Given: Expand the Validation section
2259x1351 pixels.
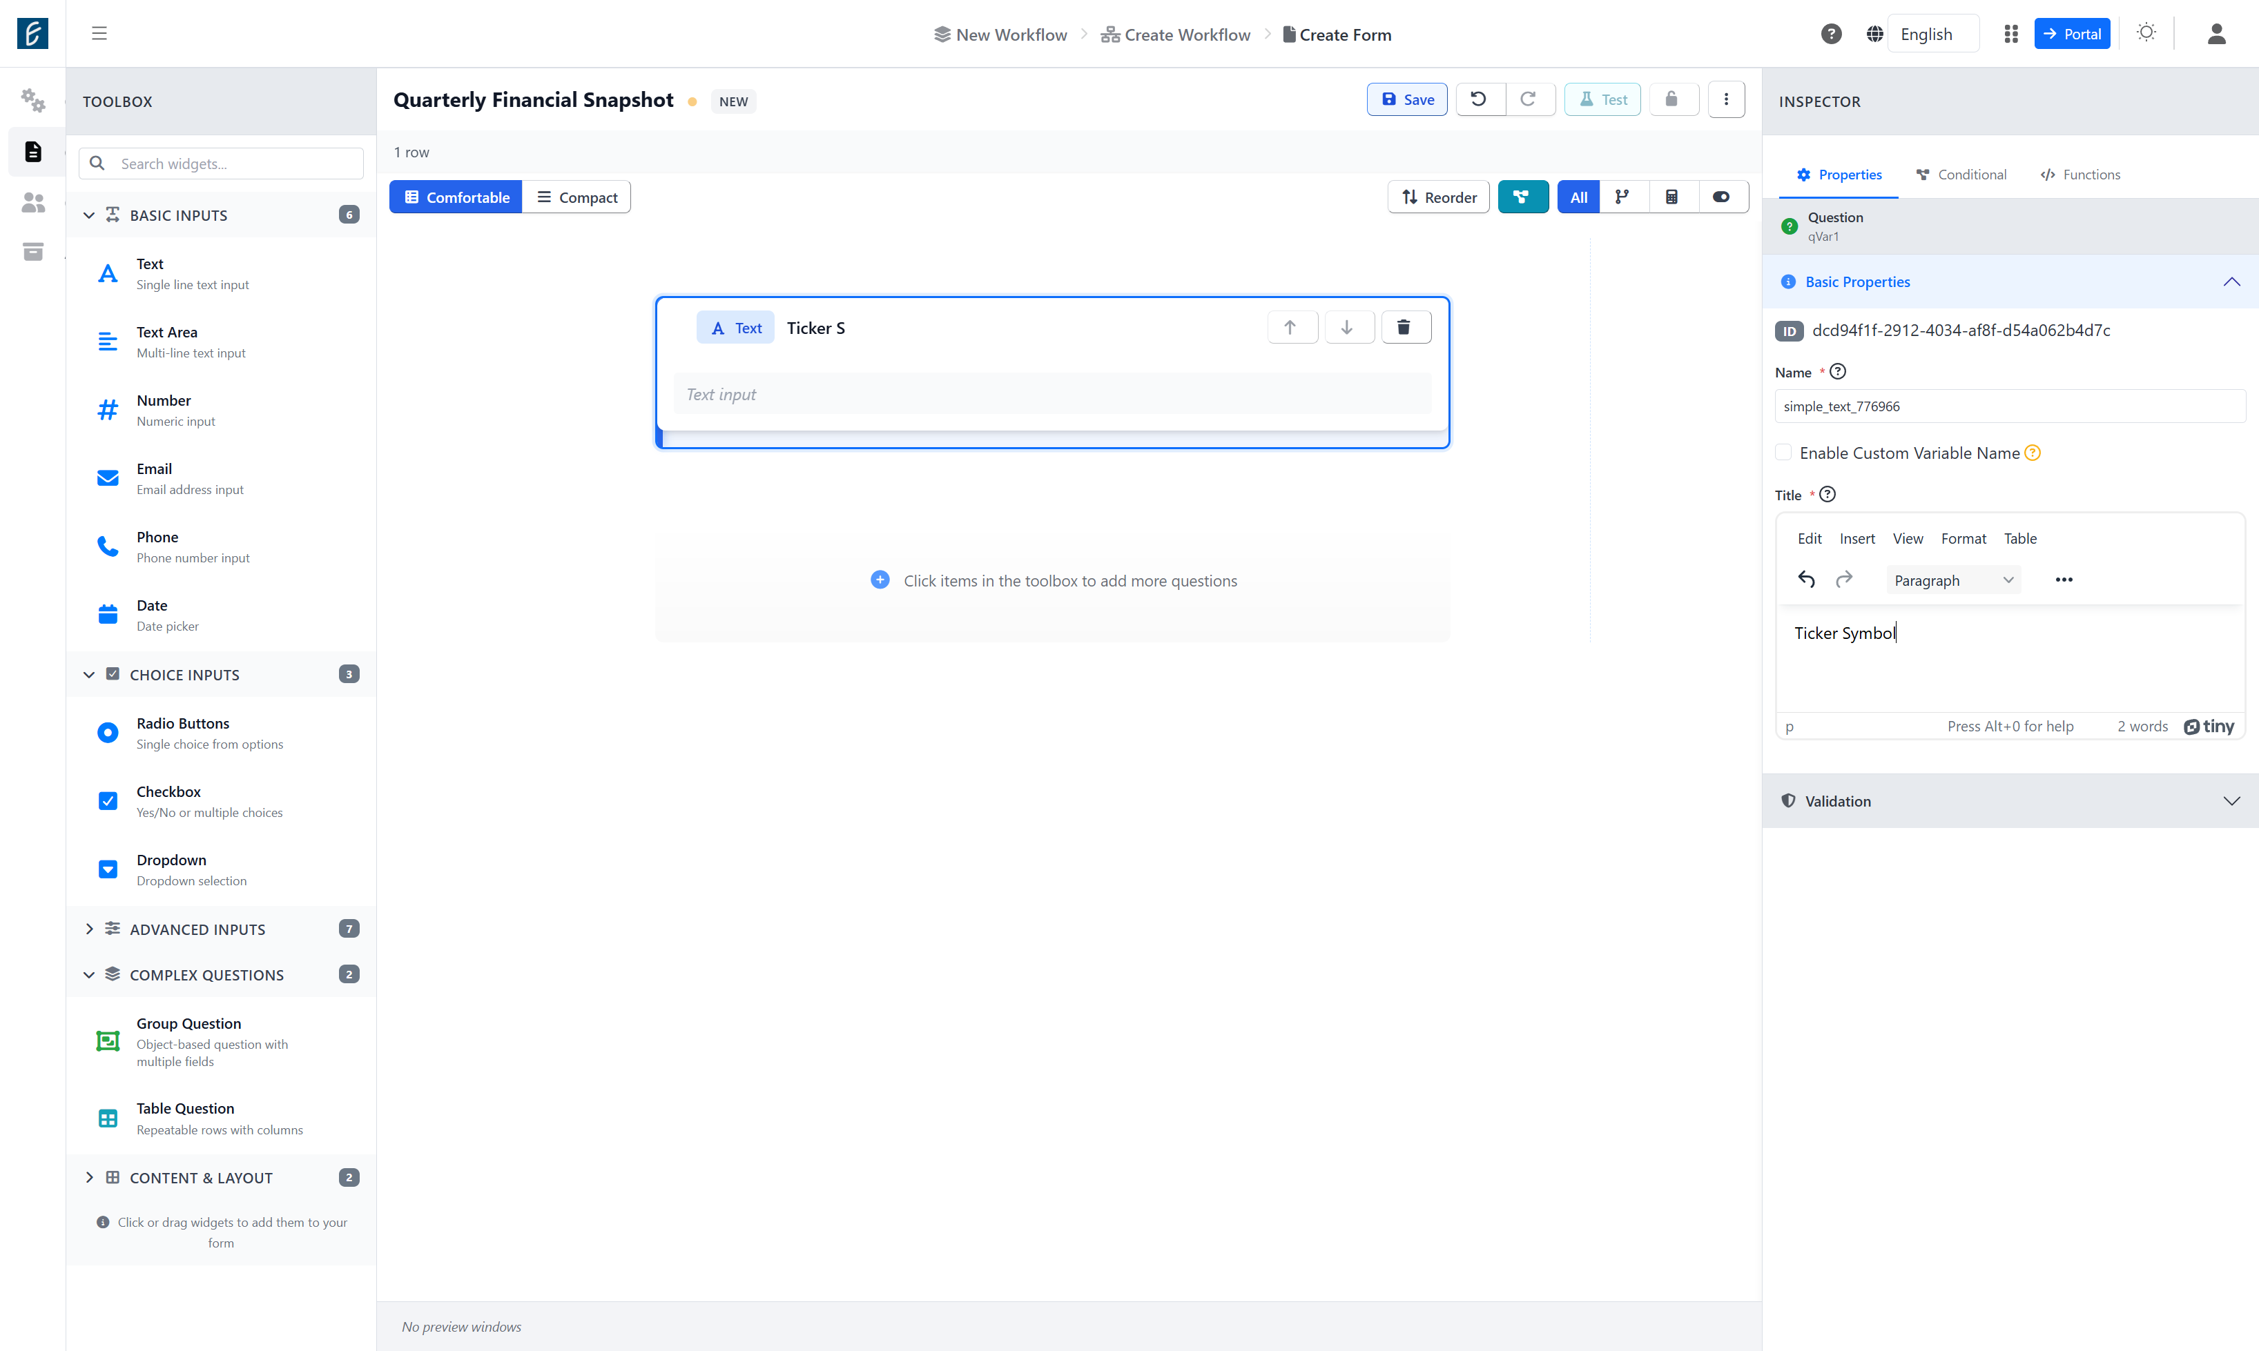Looking at the screenshot, I should tap(2010, 801).
